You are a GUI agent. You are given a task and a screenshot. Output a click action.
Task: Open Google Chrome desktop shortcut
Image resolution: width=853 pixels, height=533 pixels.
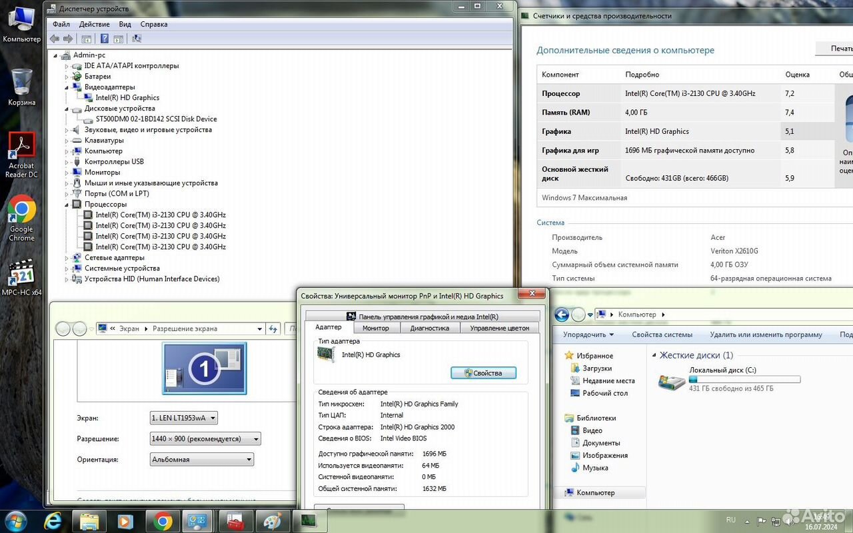pos(21,219)
